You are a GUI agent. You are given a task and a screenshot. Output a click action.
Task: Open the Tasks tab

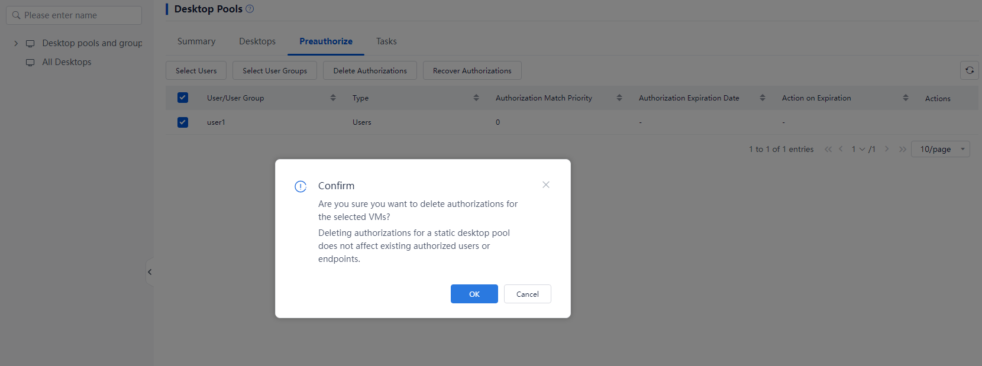click(386, 41)
